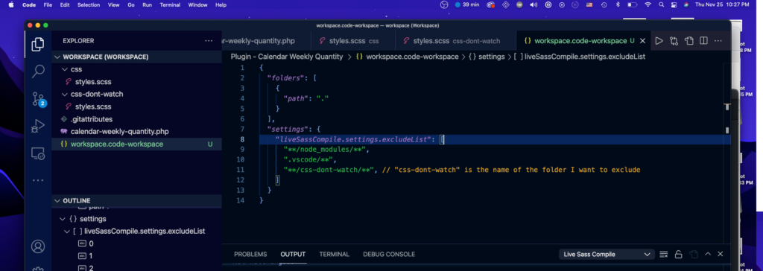This screenshot has width=763, height=271.
Task: Click the open file icon in editor toolbar
Action: (689, 41)
